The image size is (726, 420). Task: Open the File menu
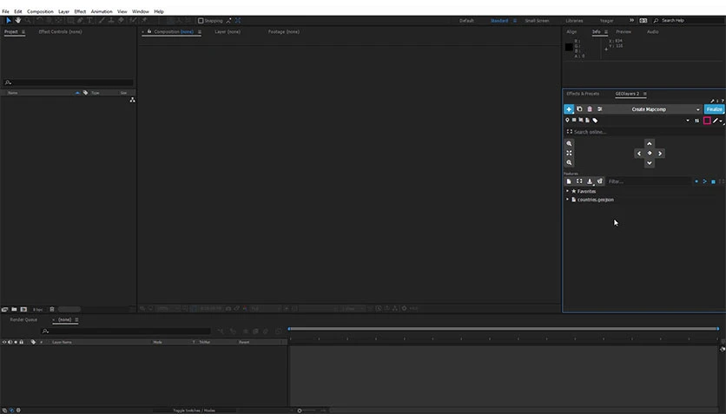tap(5, 11)
